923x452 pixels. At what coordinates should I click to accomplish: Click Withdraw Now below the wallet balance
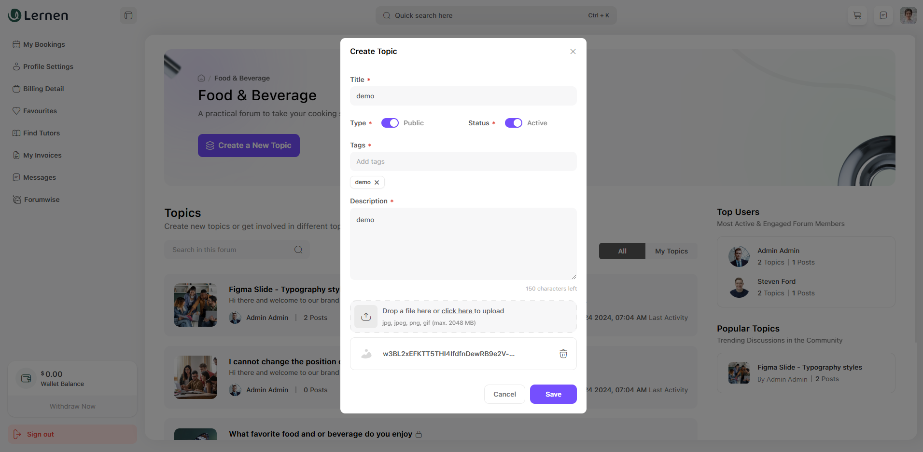tap(72, 406)
